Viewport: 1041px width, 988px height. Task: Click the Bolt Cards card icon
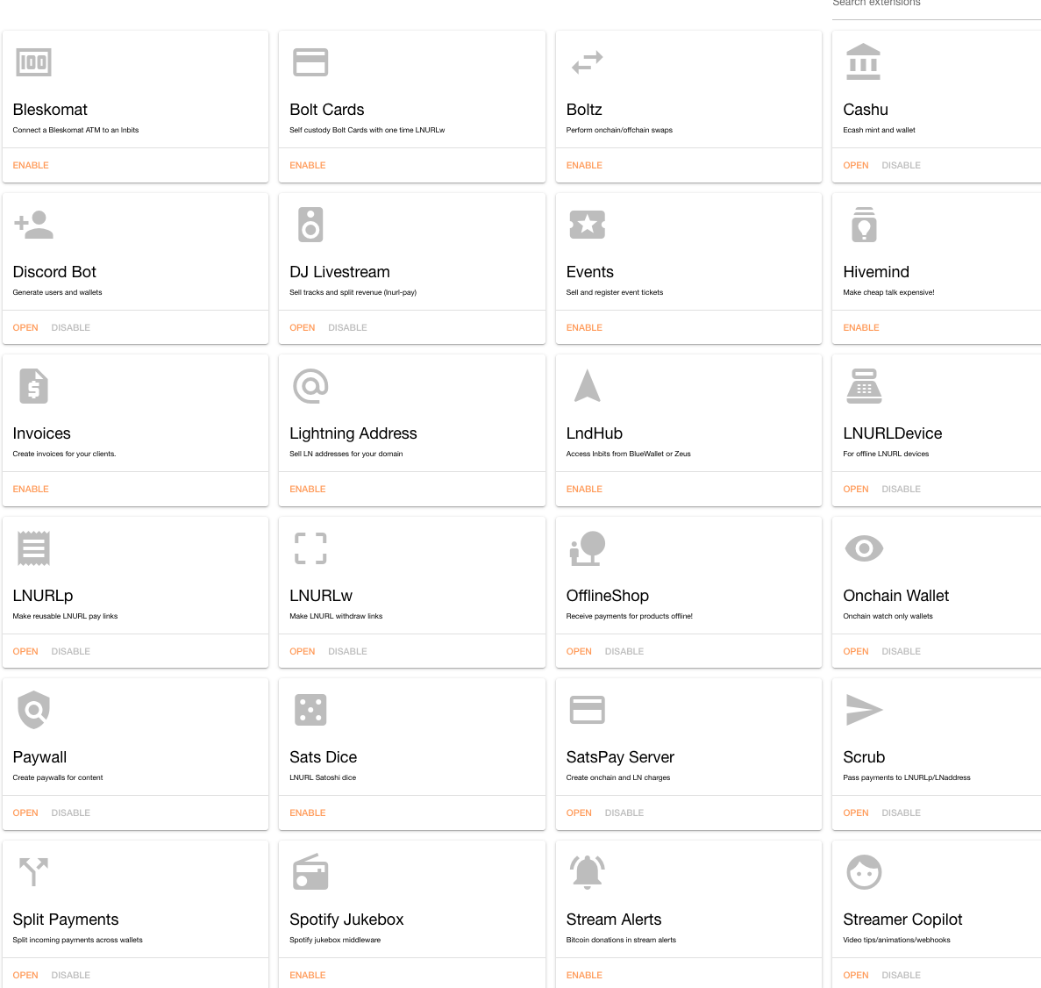point(310,62)
